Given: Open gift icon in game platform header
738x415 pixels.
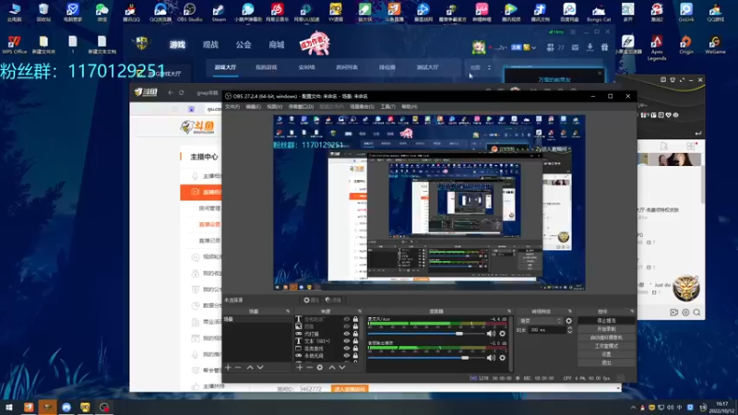Looking at the screenshot, I should pos(604,47).
